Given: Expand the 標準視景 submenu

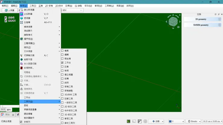Looking at the screenshot, I should [40, 27].
